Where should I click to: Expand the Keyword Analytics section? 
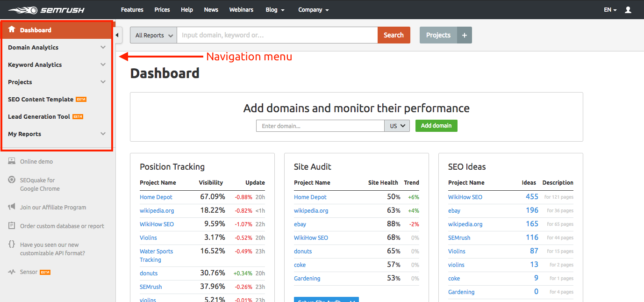pos(103,65)
